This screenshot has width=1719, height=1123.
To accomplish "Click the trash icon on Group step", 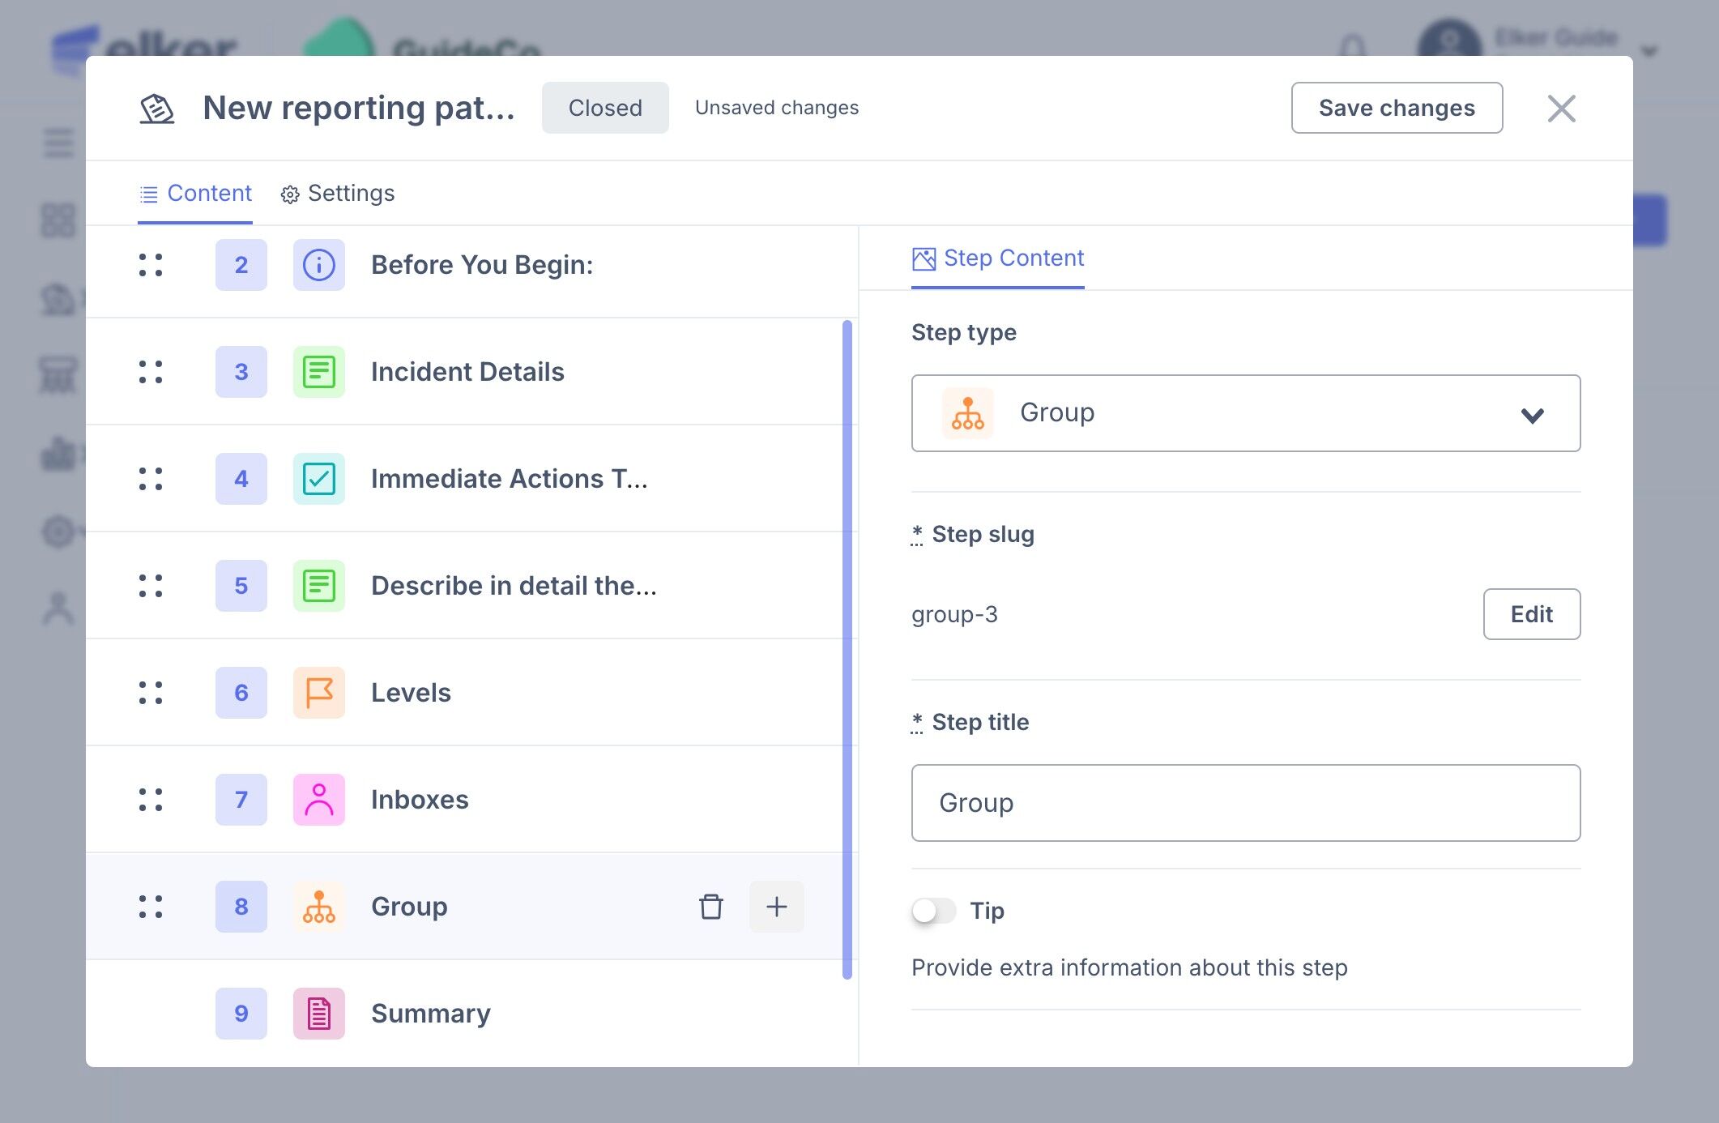I will [710, 907].
